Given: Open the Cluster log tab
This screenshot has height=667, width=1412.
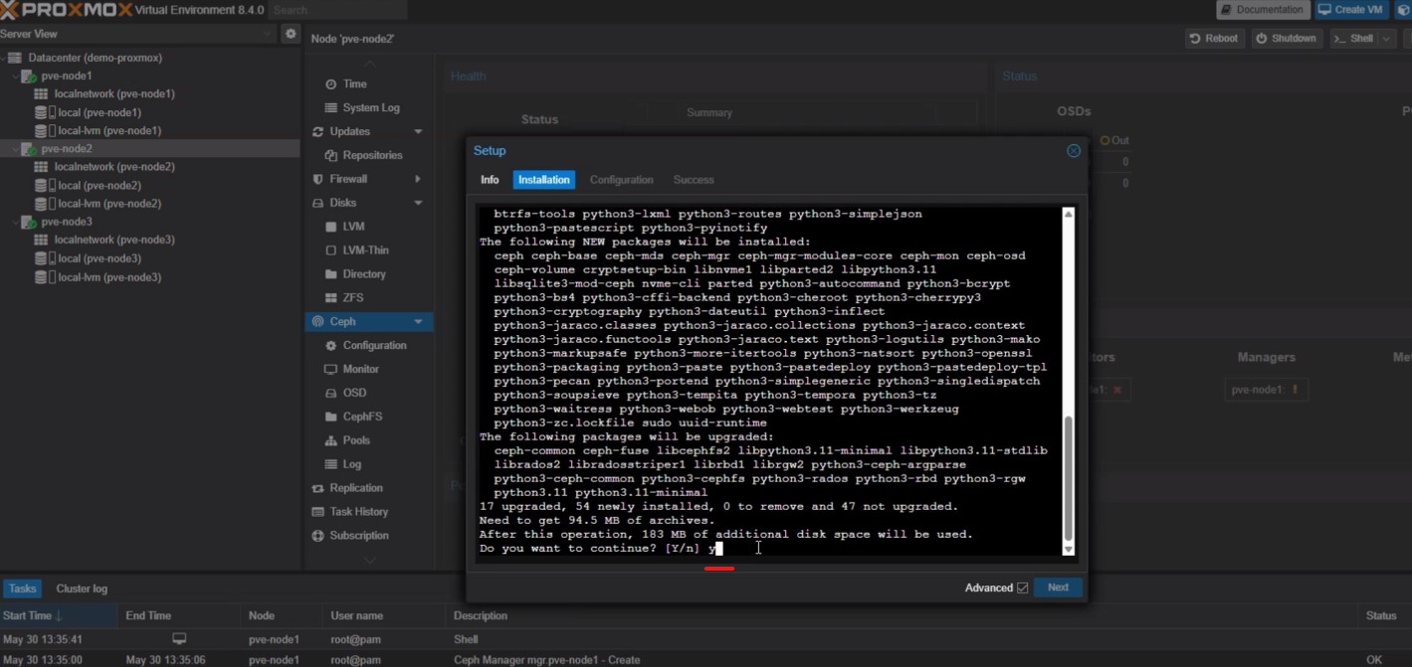Looking at the screenshot, I should click(81, 588).
